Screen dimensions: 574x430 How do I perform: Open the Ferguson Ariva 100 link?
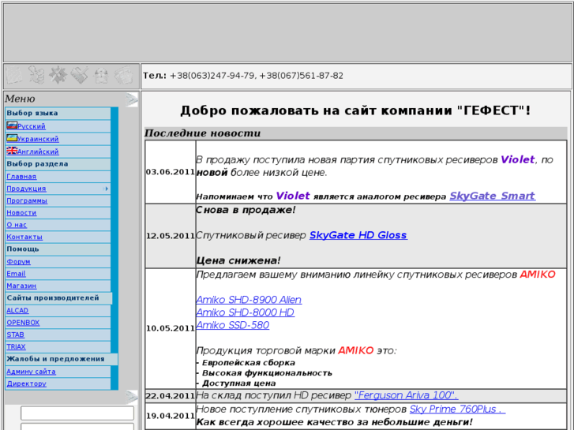407,395
